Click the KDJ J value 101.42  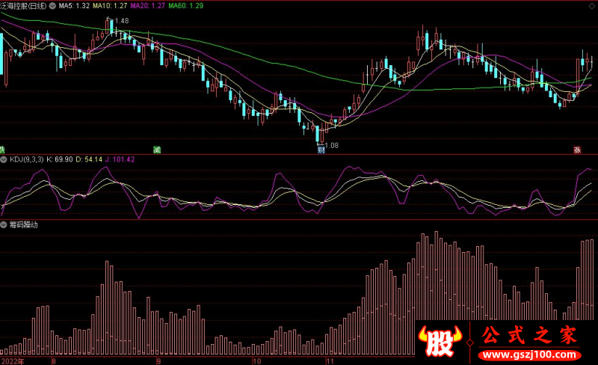point(120,159)
